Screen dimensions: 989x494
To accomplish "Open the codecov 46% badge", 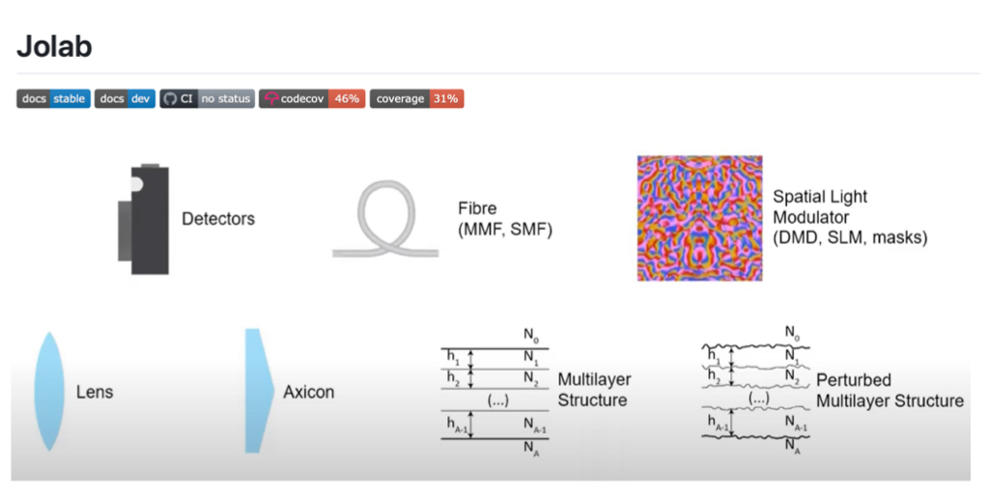I will (311, 98).
